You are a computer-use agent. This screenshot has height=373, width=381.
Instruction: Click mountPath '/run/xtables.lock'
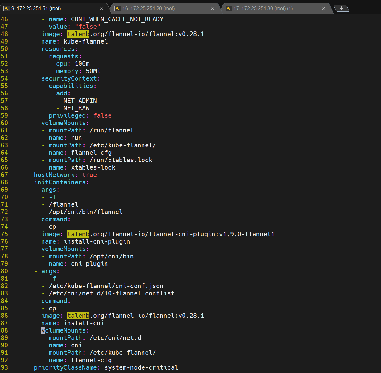121,160
